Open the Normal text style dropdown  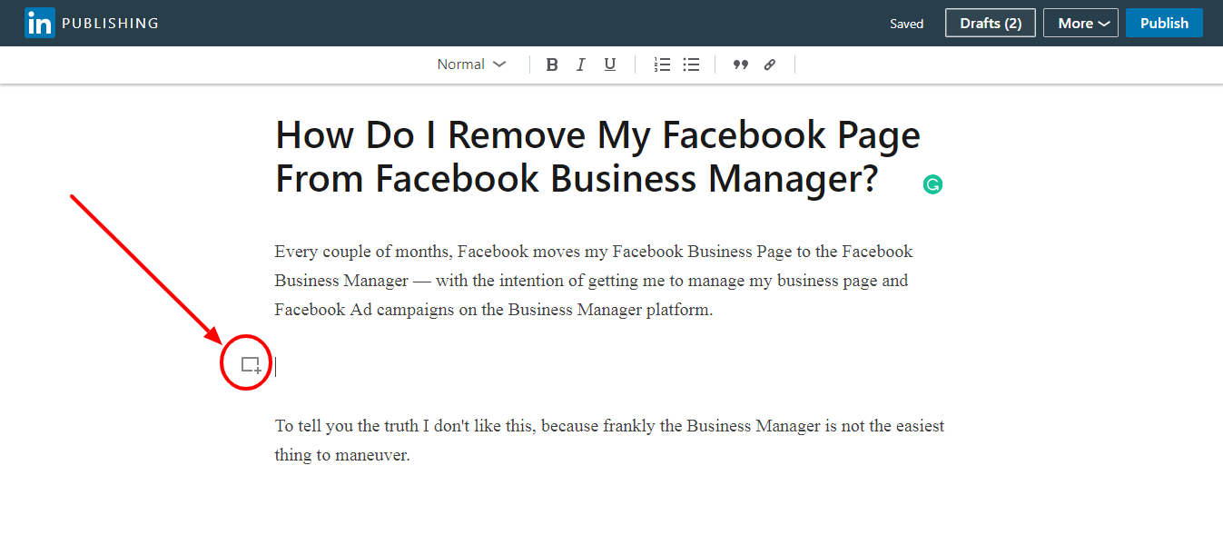point(471,64)
